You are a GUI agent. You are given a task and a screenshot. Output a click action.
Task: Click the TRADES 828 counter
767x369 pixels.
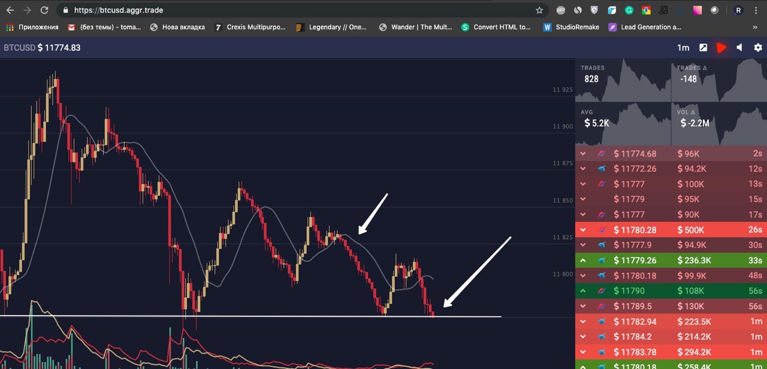click(623, 80)
